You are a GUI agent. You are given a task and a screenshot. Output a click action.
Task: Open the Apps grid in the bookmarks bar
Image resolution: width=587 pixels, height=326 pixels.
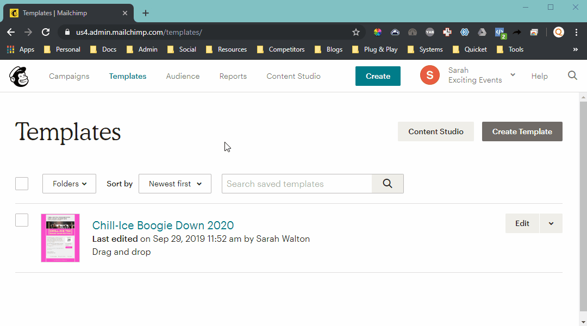pos(21,49)
